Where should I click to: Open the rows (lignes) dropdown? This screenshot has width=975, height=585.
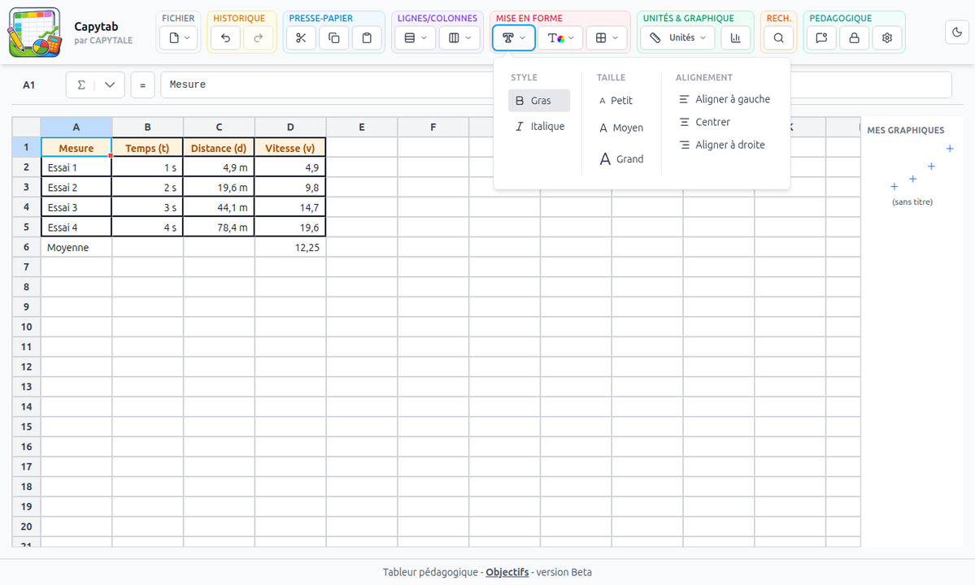tap(416, 38)
